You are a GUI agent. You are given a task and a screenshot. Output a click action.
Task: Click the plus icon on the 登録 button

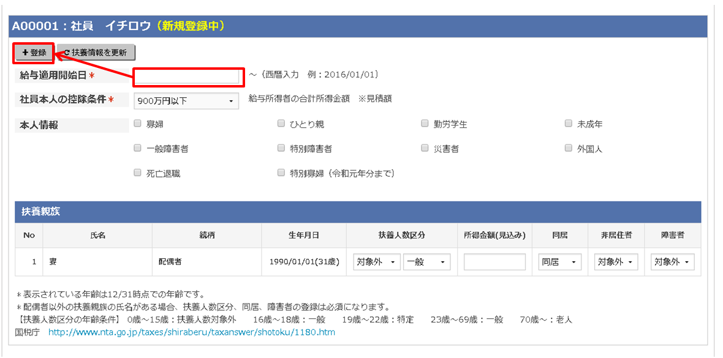tap(26, 53)
